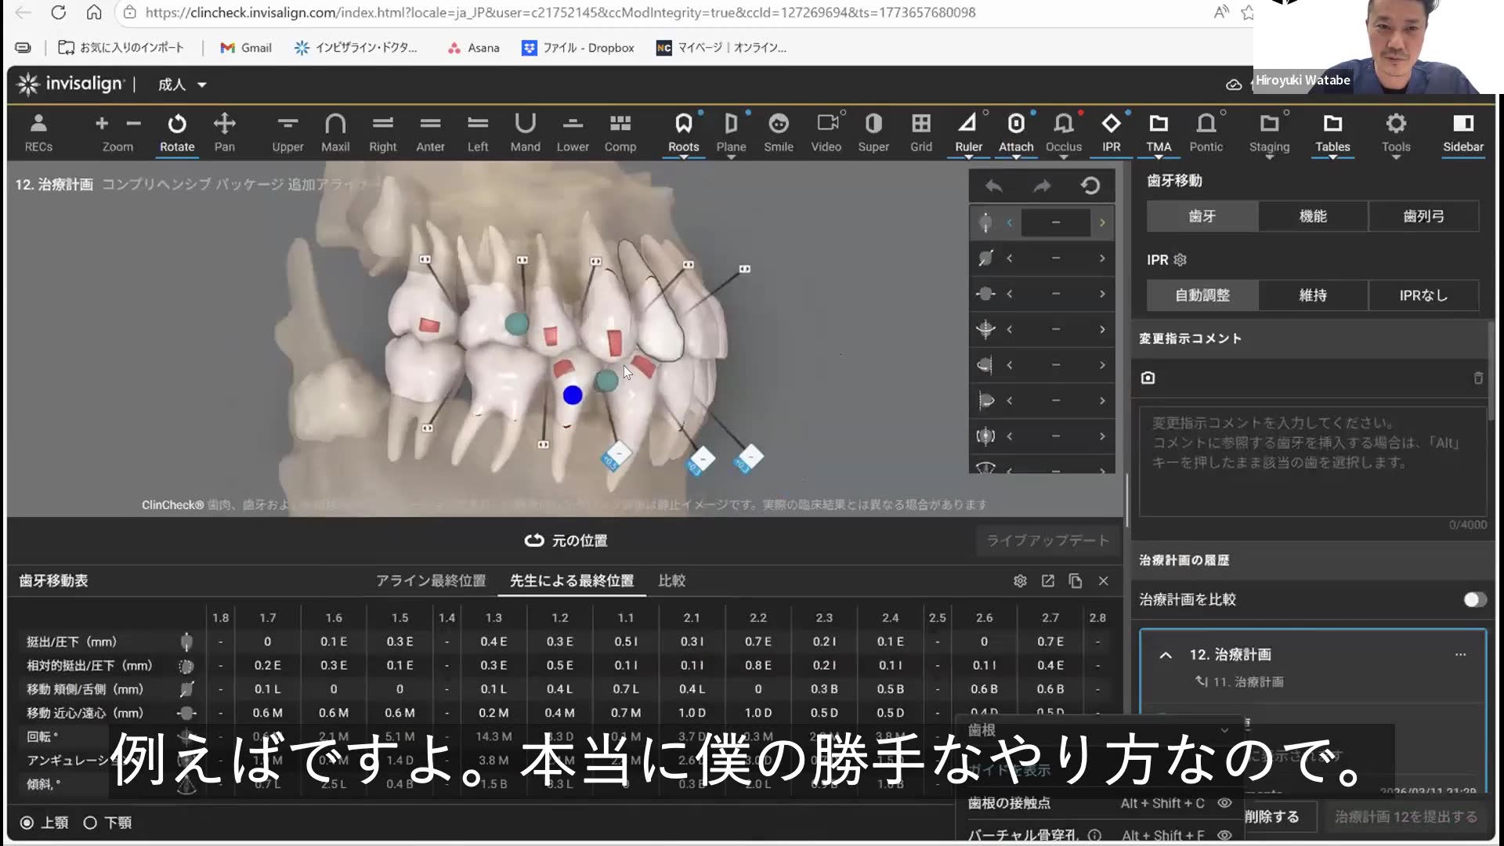
Task: Click the 元の位置 button
Action: click(x=566, y=540)
